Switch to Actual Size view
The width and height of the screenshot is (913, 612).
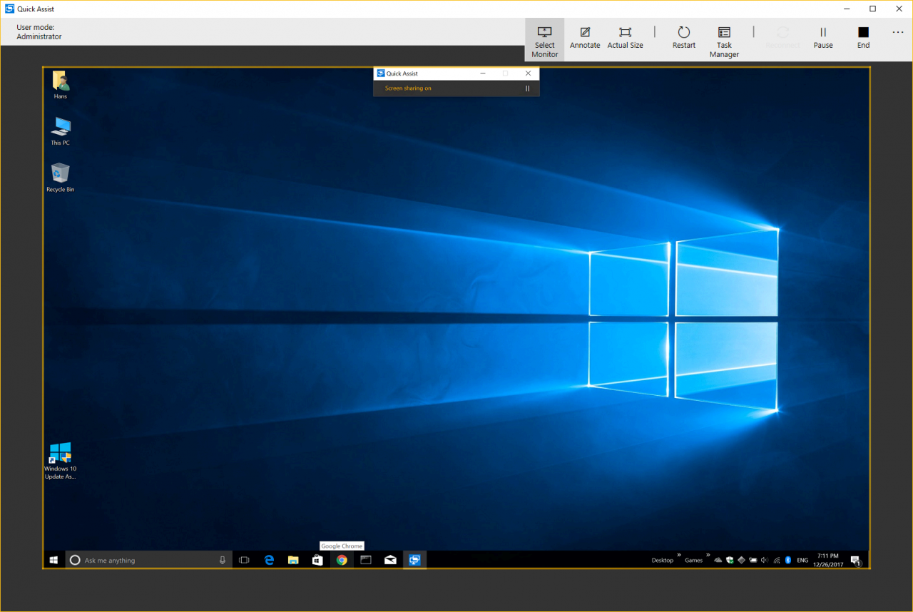click(625, 39)
